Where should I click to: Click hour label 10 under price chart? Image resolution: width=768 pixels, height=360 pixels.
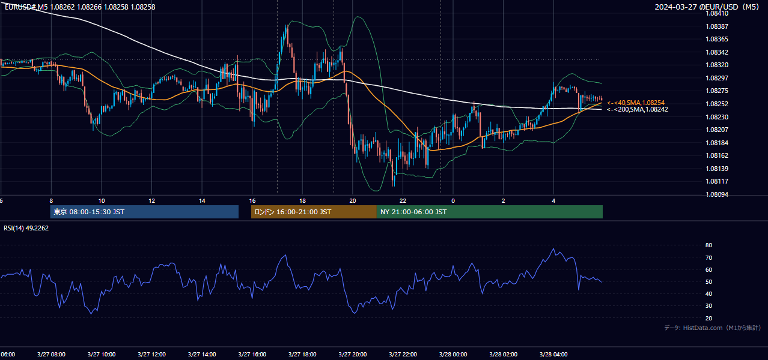(x=102, y=201)
